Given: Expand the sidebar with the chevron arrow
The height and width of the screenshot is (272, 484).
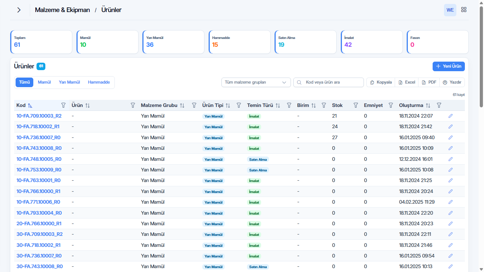Looking at the screenshot, I should [19, 10].
